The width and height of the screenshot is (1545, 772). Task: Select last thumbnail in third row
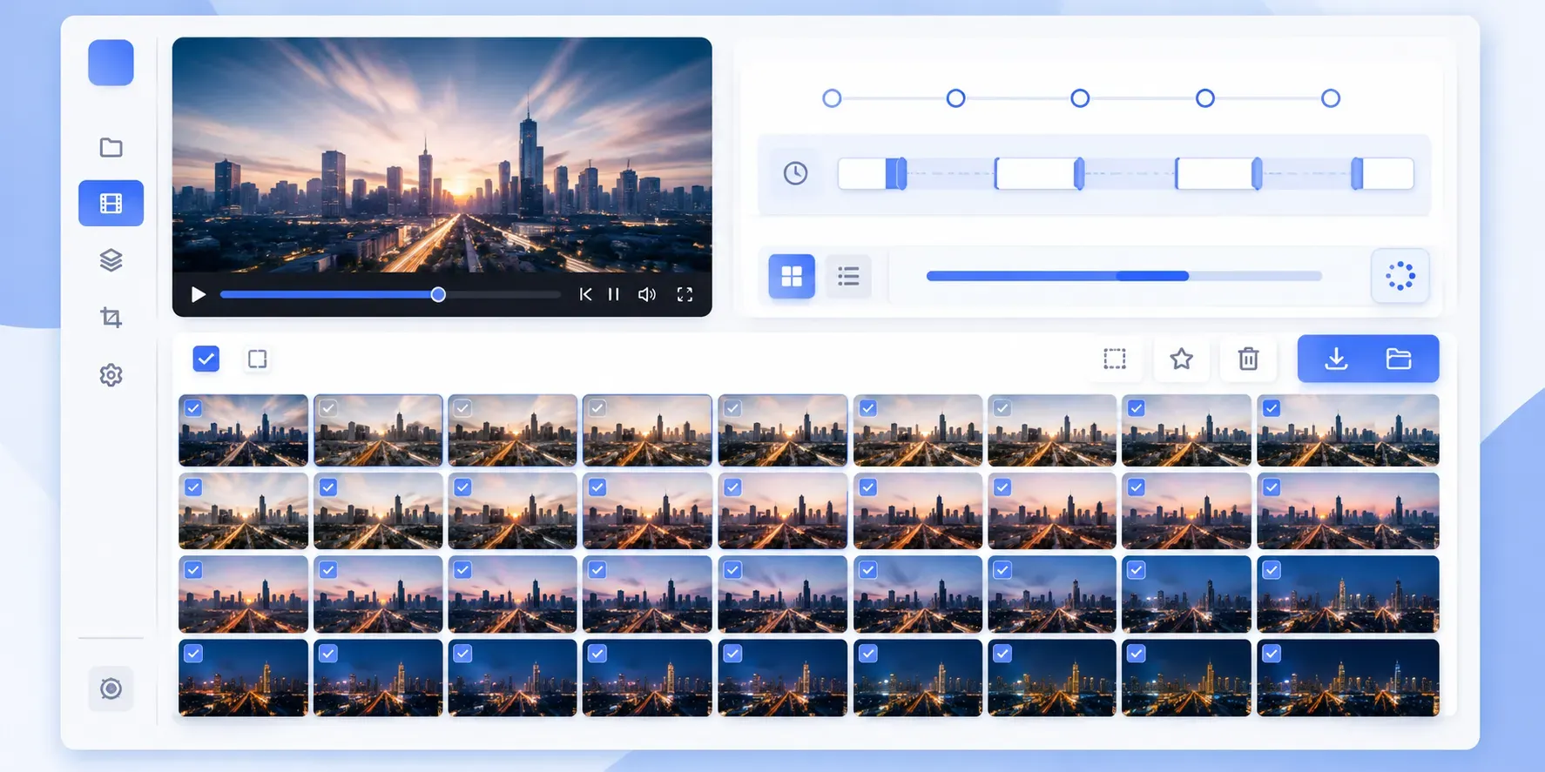click(x=1347, y=594)
